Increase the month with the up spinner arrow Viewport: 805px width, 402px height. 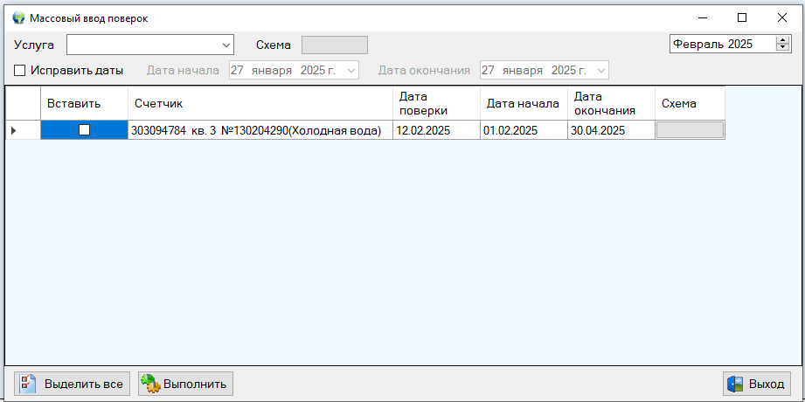pos(783,40)
